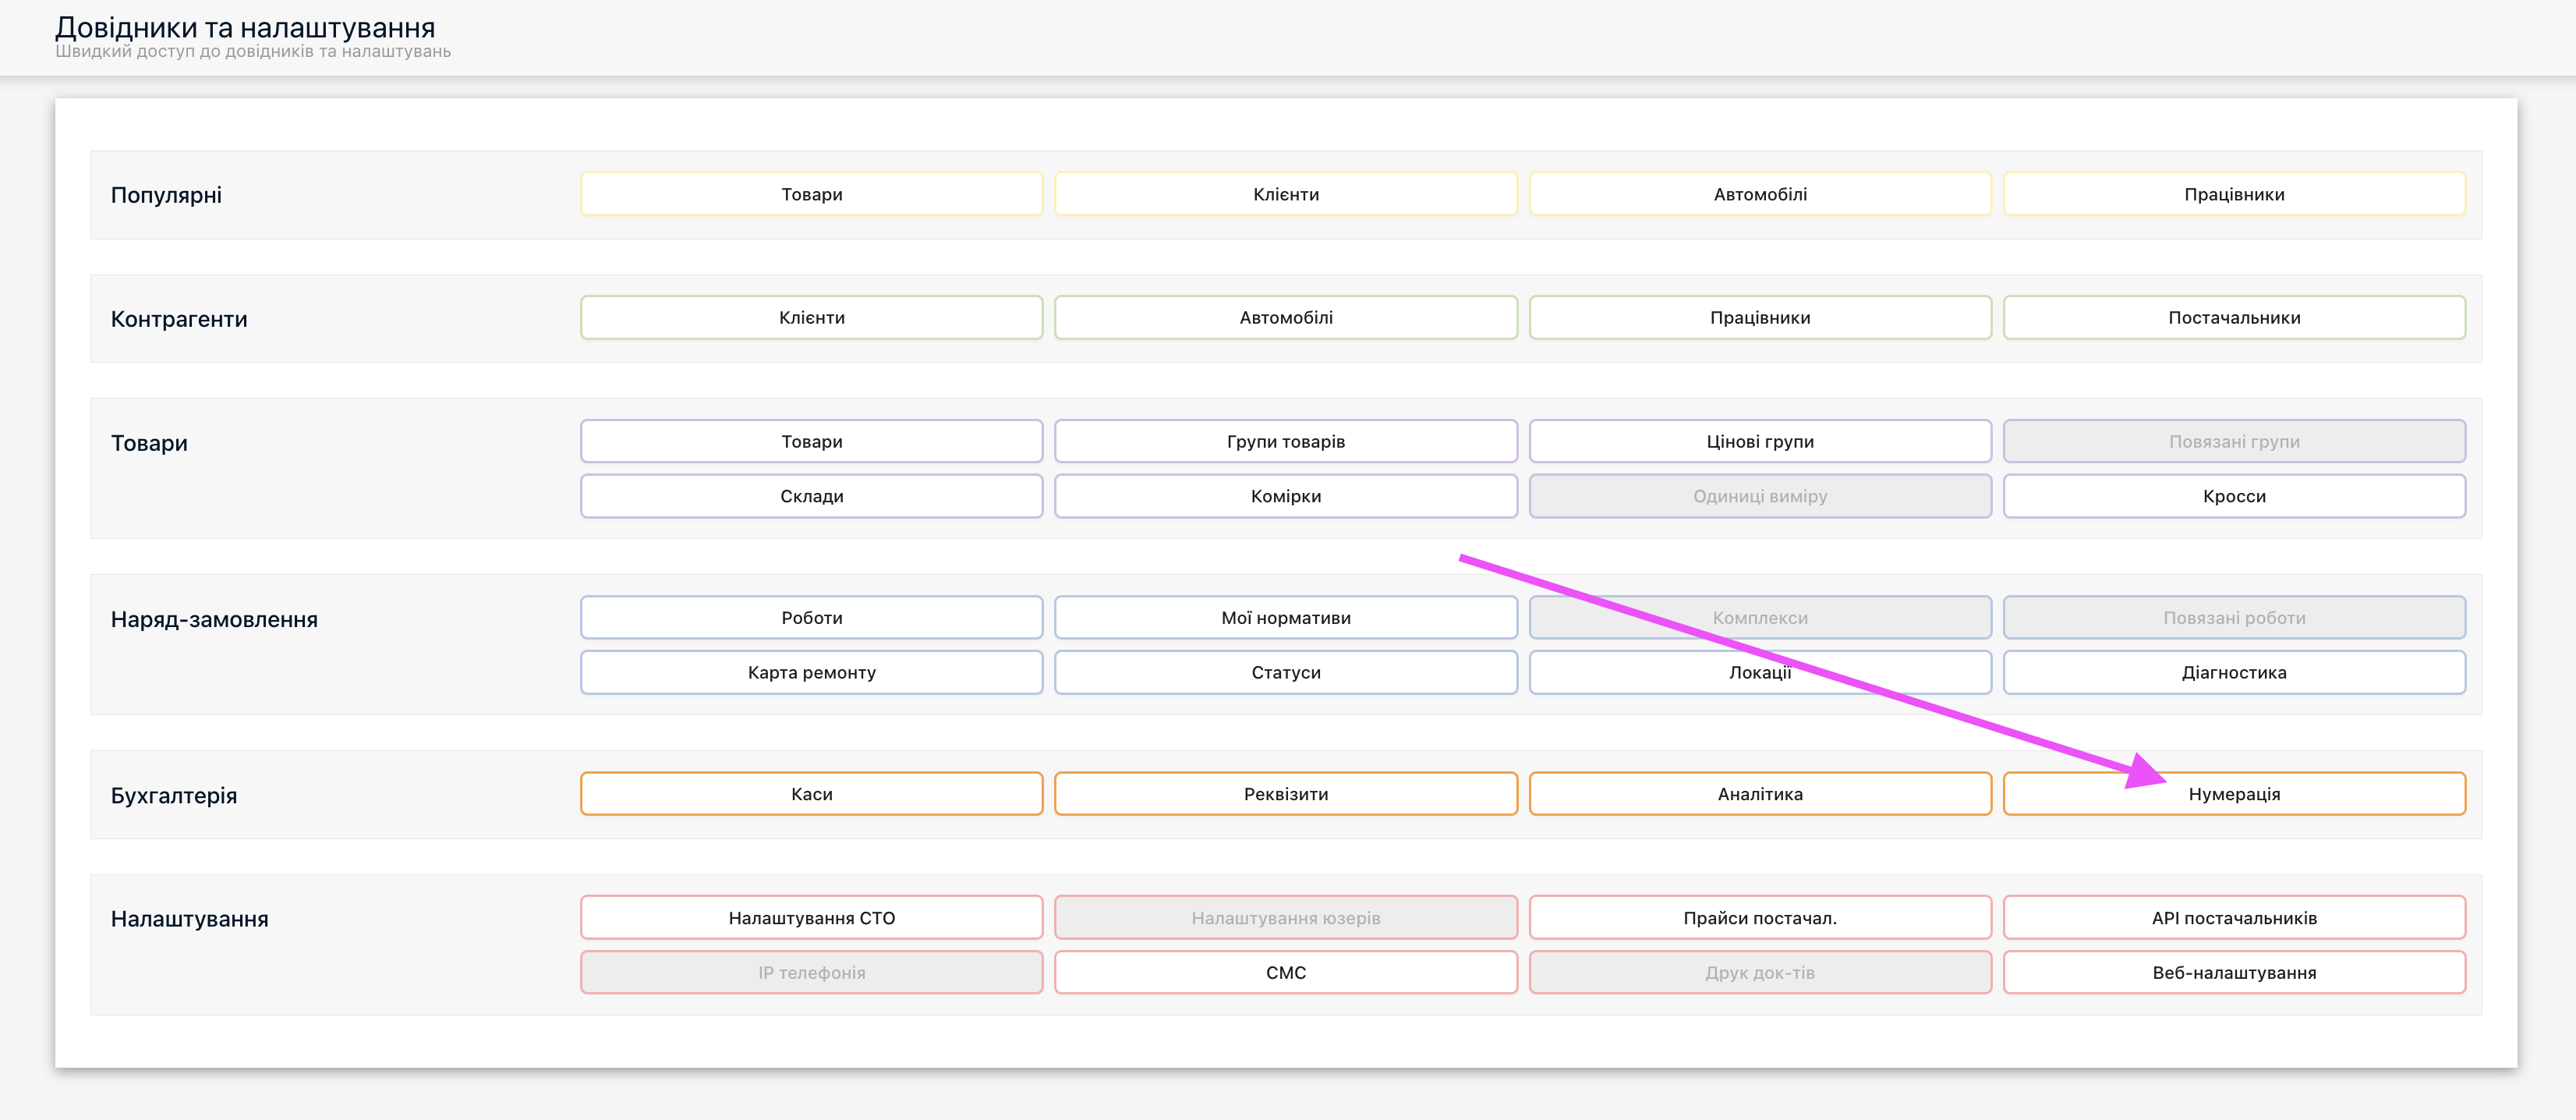Open Роботи under Наряд-замовлення
Image resolution: width=2576 pixels, height=1120 pixels.
pos(811,618)
